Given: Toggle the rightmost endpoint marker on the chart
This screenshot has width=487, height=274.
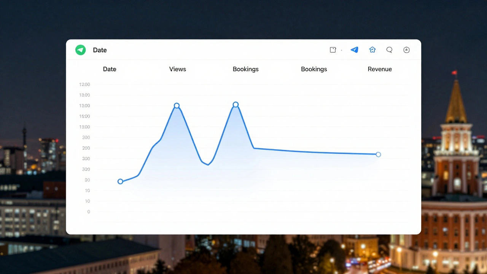Looking at the screenshot, I should [x=378, y=155].
